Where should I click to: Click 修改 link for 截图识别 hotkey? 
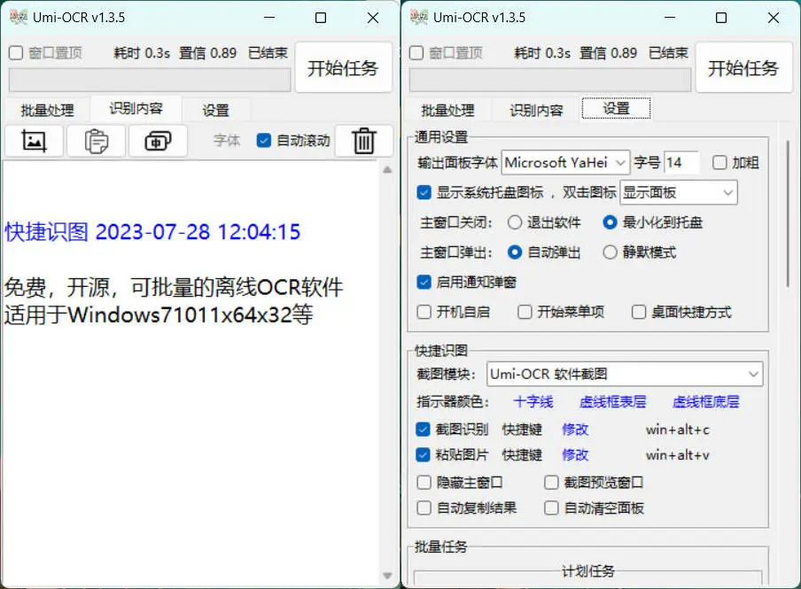pos(575,429)
